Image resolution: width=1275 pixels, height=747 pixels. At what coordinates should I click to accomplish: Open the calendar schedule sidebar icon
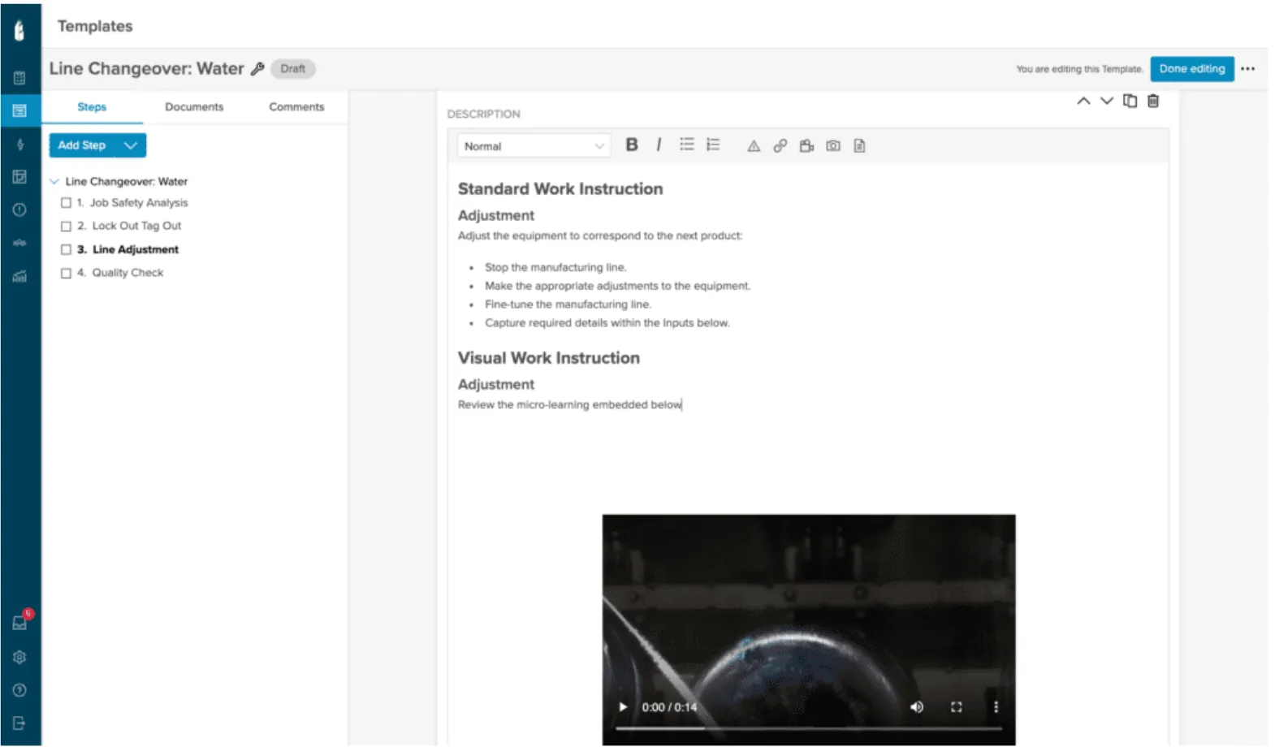coord(19,78)
